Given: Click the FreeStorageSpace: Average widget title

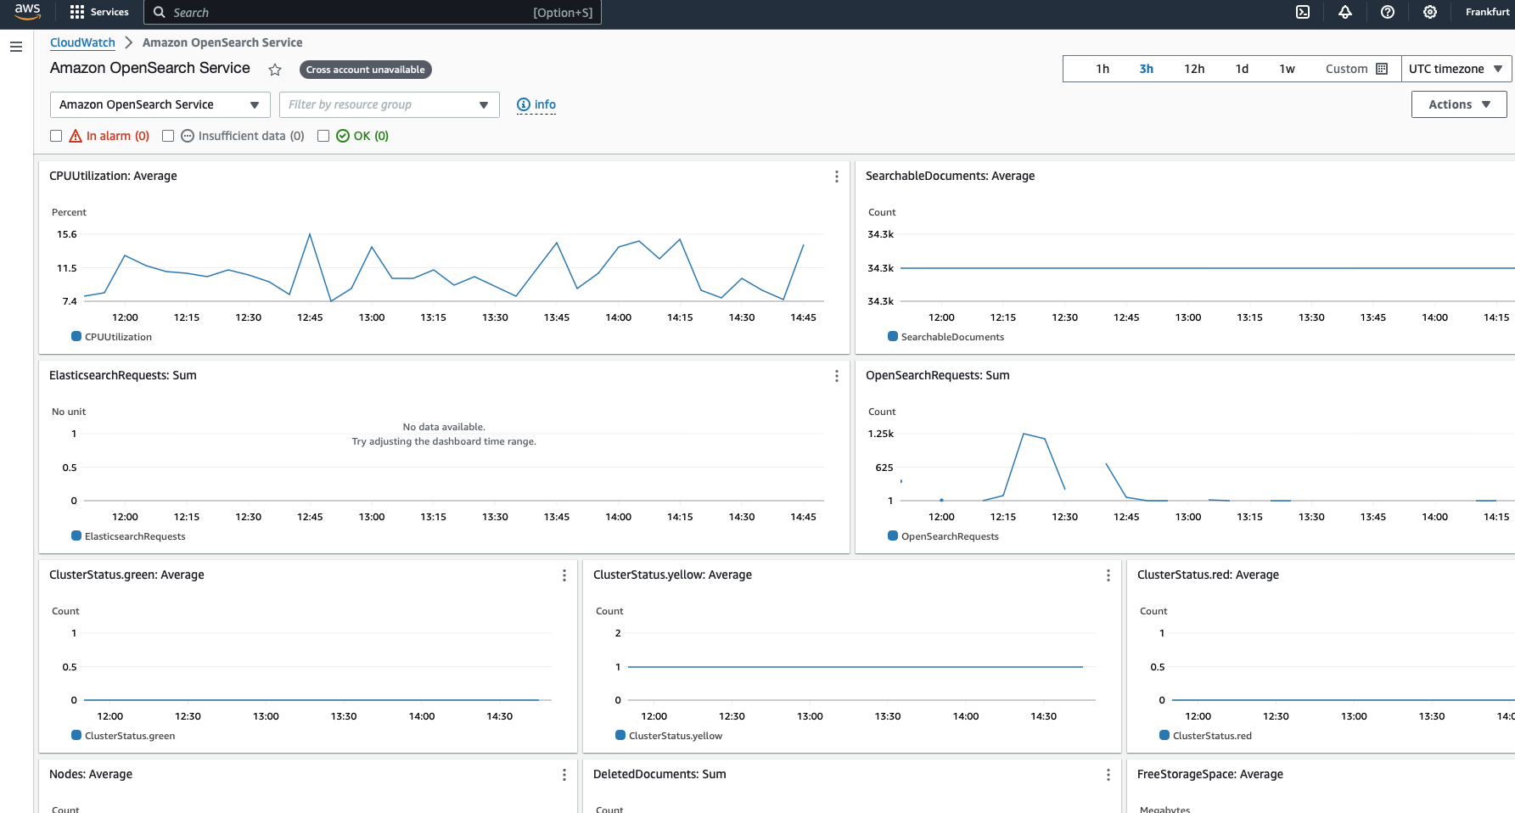Looking at the screenshot, I should 1210,774.
